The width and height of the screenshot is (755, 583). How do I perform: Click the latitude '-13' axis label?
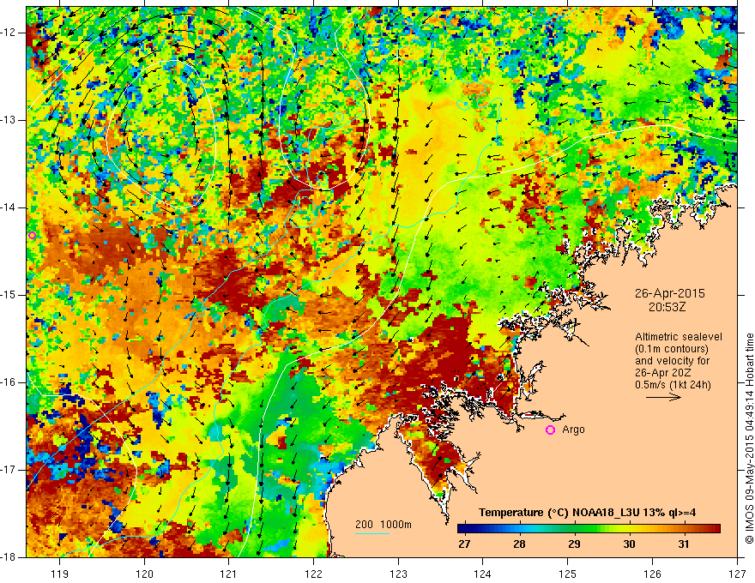pyautogui.click(x=9, y=120)
